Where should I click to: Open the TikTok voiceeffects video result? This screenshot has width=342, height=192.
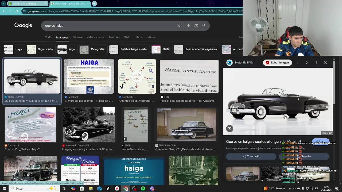click(x=136, y=125)
